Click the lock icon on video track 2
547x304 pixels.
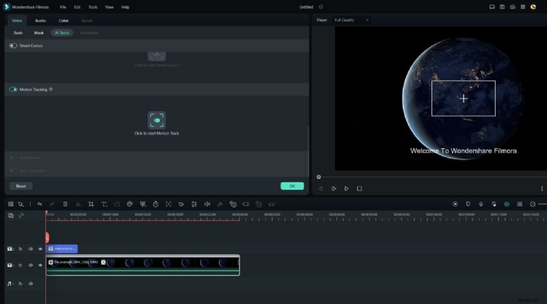click(21, 249)
